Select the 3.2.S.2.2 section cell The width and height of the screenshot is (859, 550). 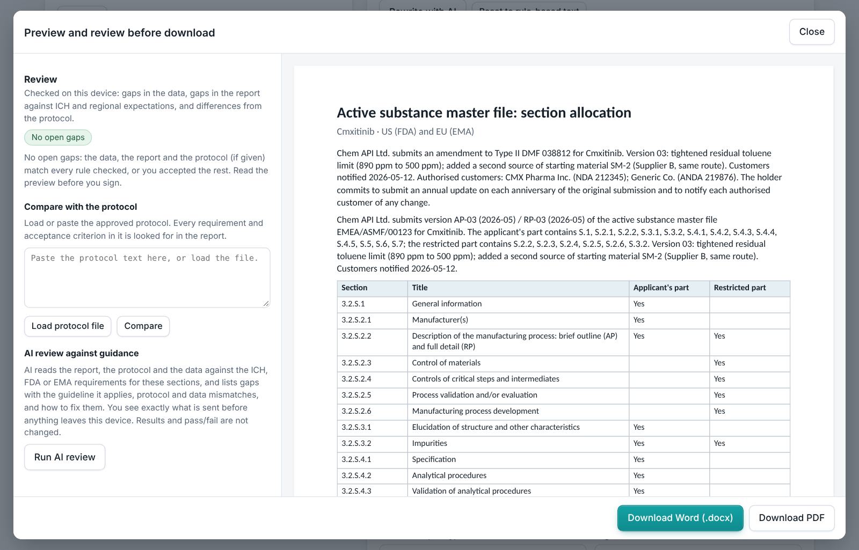[372, 342]
